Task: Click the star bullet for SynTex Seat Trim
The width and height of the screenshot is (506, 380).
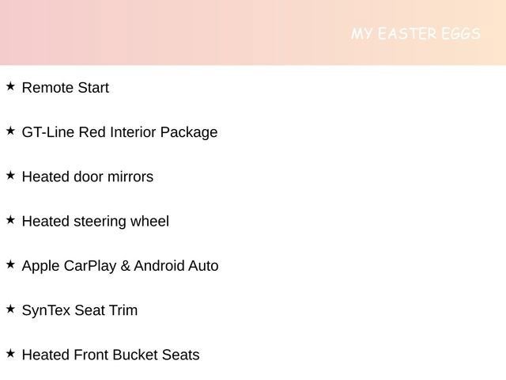Action: (x=10, y=308)
